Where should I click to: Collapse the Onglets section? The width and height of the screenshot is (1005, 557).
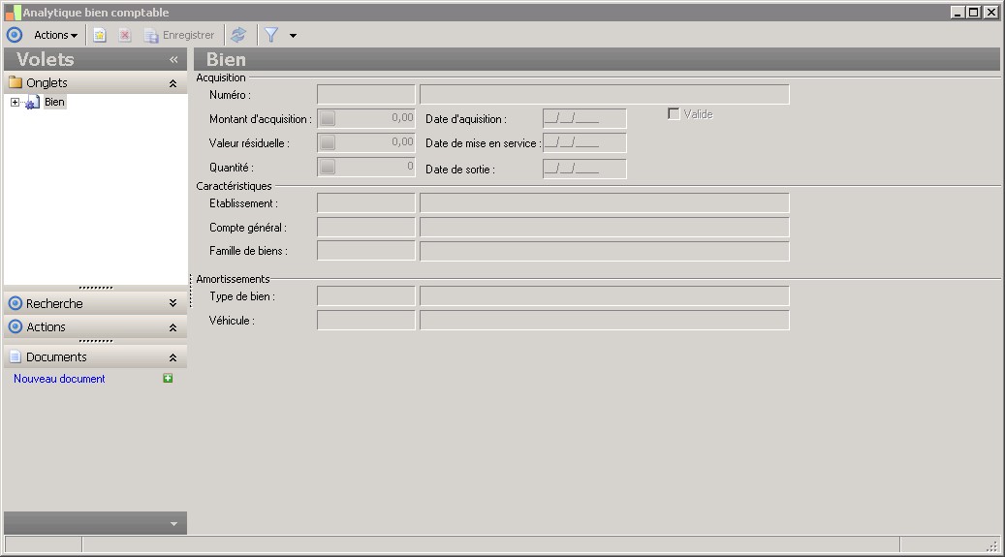pos(173,83)
